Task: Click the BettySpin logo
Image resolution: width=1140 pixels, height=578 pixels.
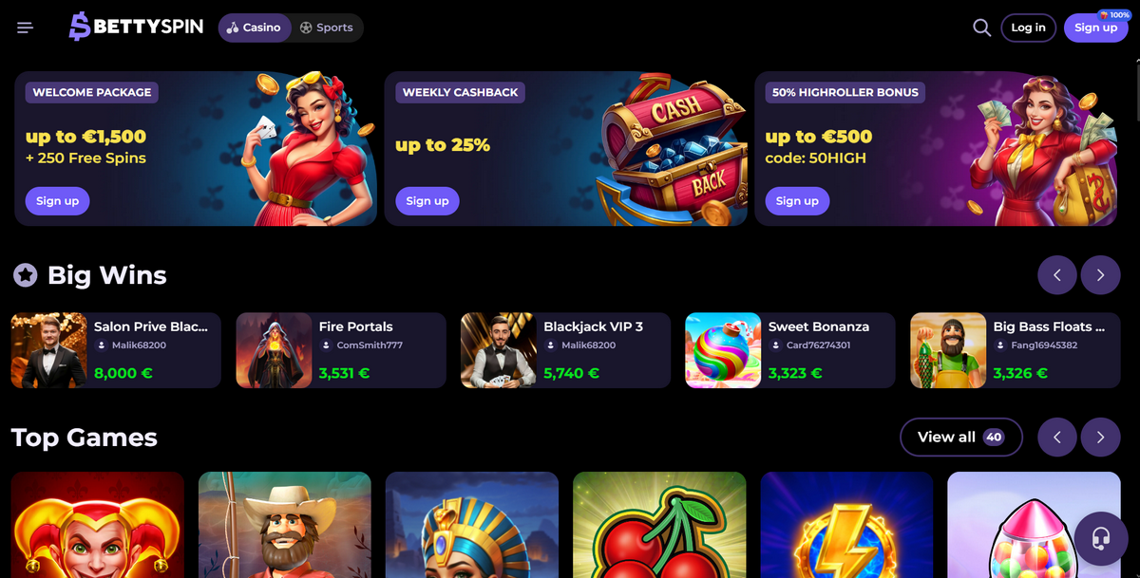Action: coord(137,27)
